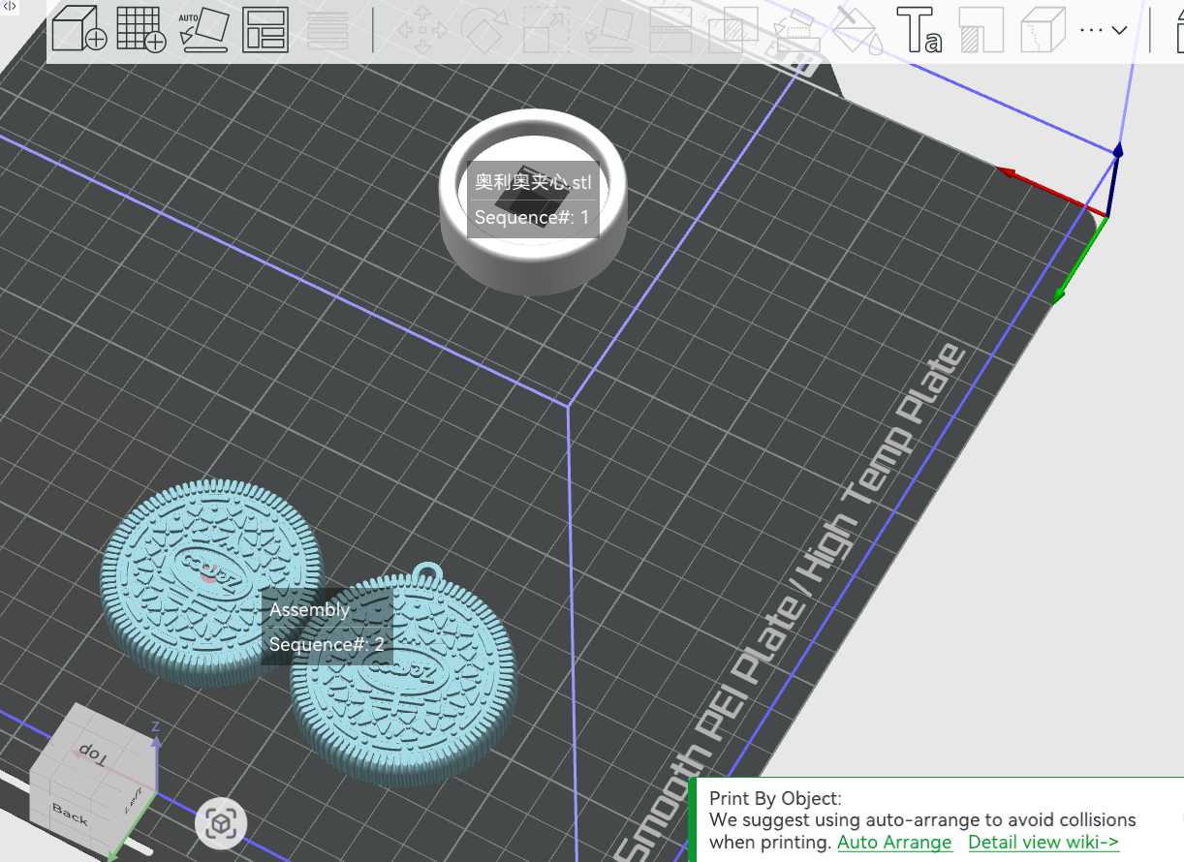Open the Detail view wiki link
The width and height of the screenshot is (1184, 862).
tap(1044, 842)
